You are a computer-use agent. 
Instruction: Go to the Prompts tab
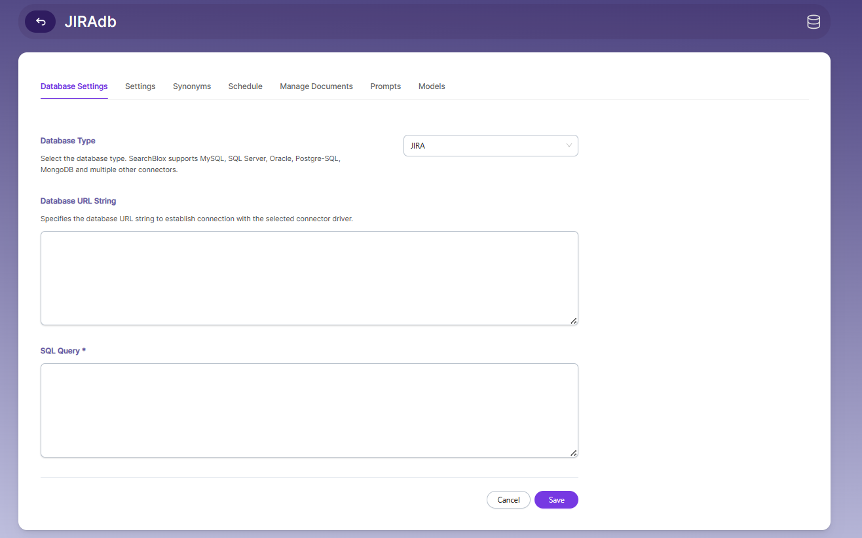tap(385, 86)
